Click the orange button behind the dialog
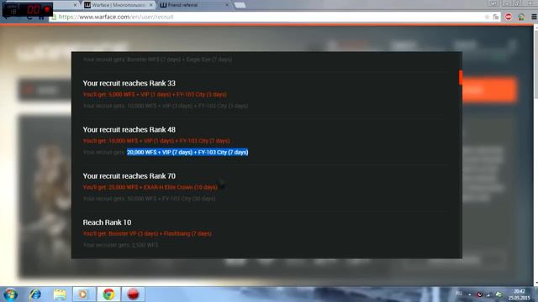The height and width of the screenshot is (302, 538). [x=489, y=90]
